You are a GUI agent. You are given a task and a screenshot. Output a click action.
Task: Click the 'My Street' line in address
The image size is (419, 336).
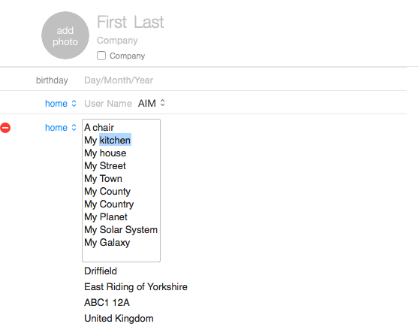(105, 166)
